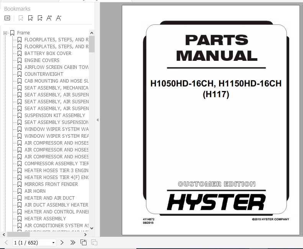Click bookmarks panel scroll down arrow
This screenshot has height=249, width=303.
92,228
